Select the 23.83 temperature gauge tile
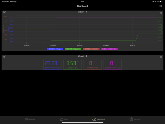165x124 pixels. (x=53, y=65)
